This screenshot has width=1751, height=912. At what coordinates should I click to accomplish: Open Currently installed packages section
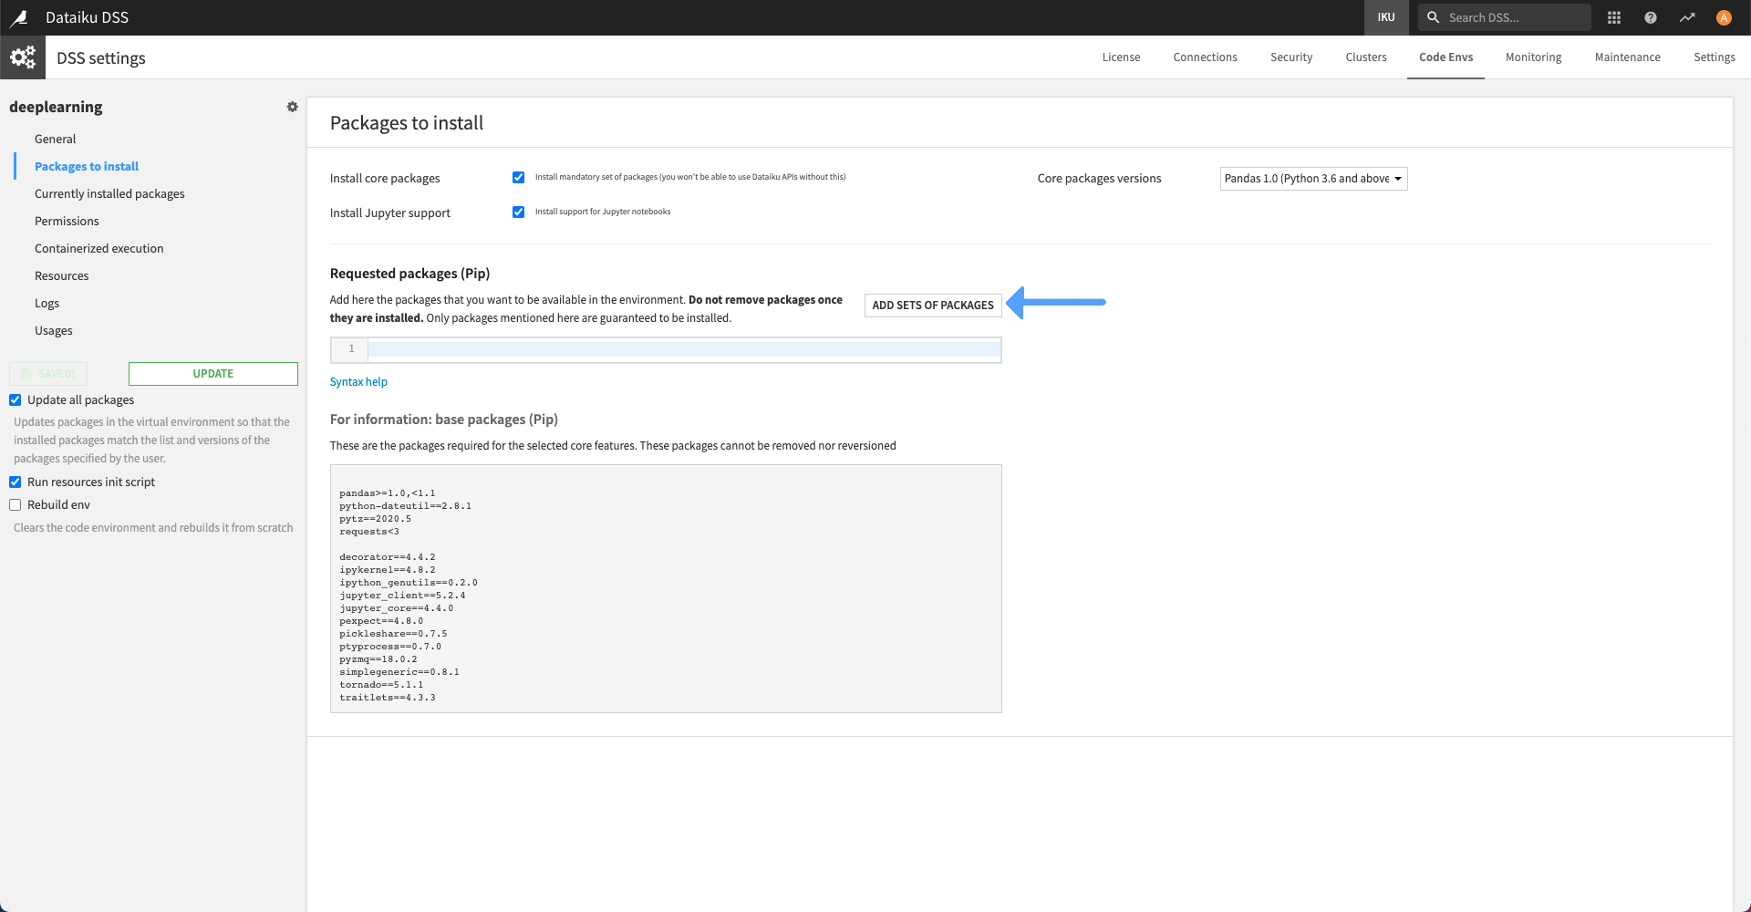[109, 194]
